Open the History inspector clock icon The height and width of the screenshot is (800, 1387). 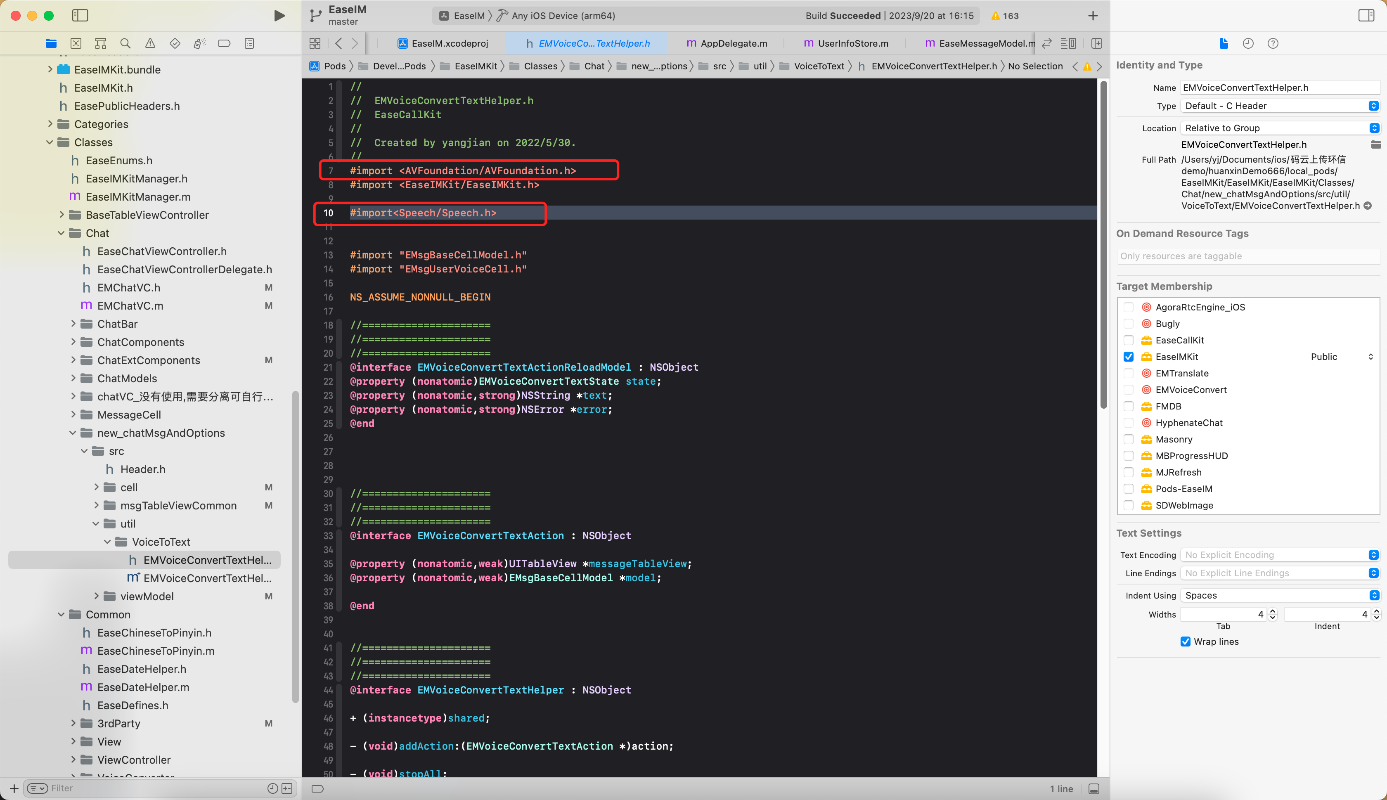pyautogui.click(x=1248, y=43)
